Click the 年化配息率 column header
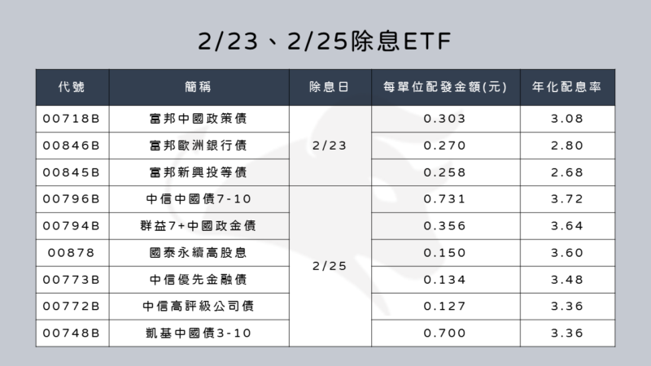The image size is (651, 366). click(x=567, y=87)
